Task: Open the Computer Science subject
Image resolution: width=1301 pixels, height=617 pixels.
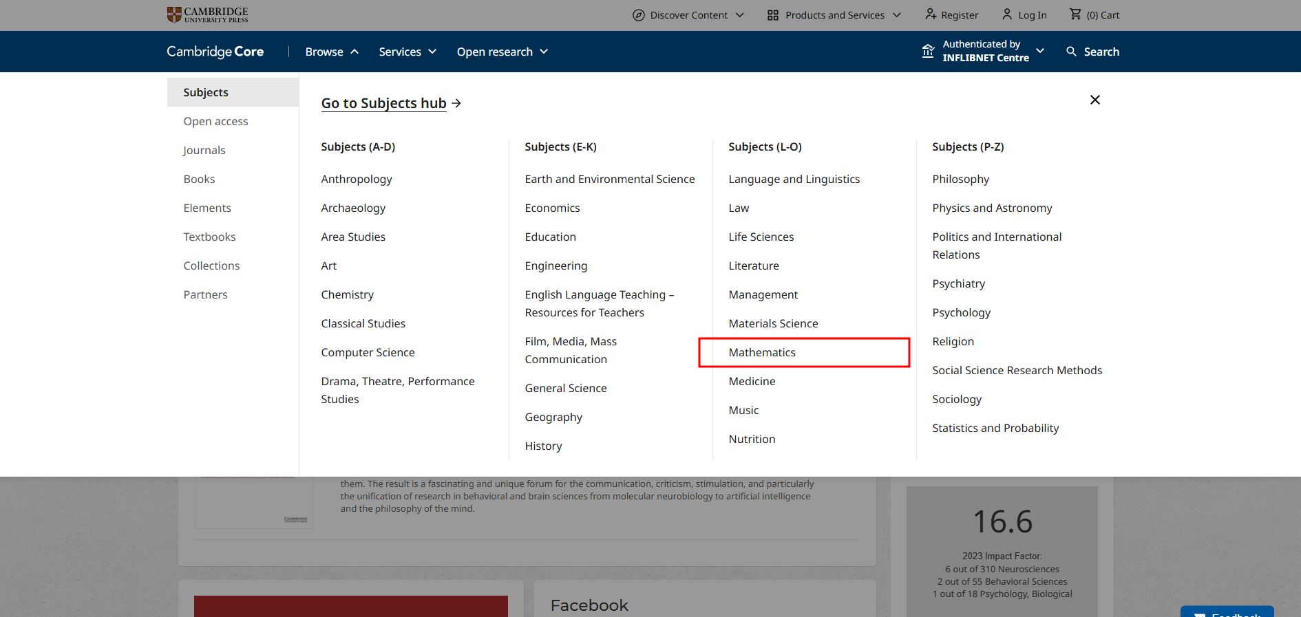Action: 368,352
